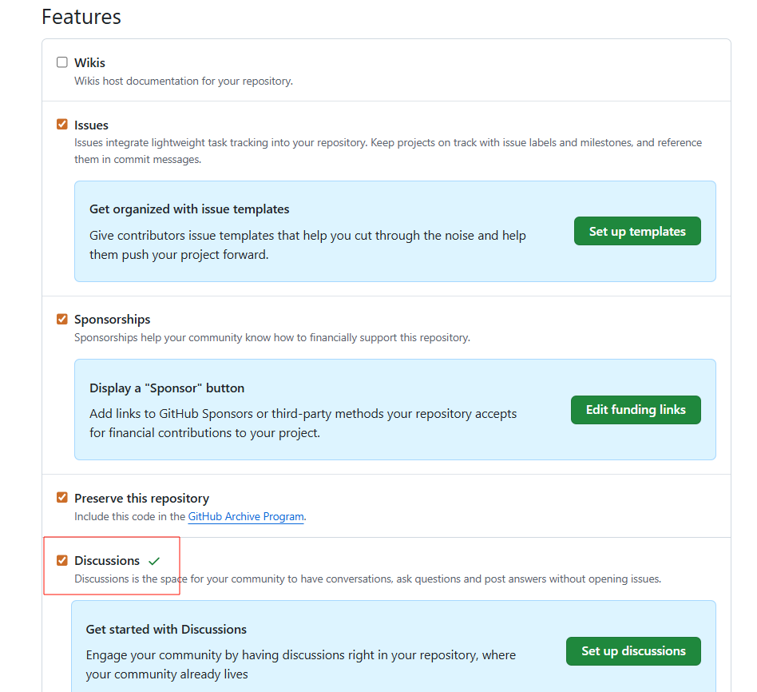The height and width of the screenshot is (692, 757).
Task: Enable the Wikis checkbox
Action: click(x=62, y=62)
